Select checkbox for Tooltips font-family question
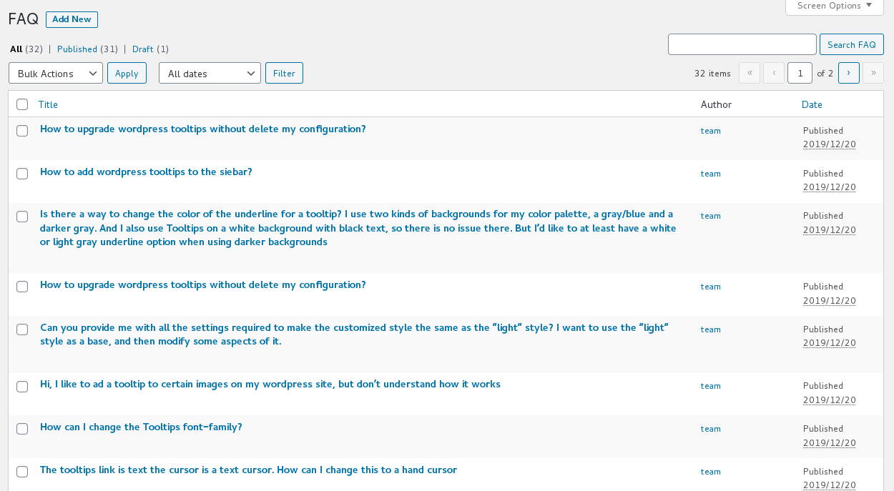This screenshot has width=894, height=491. point(22,429)
